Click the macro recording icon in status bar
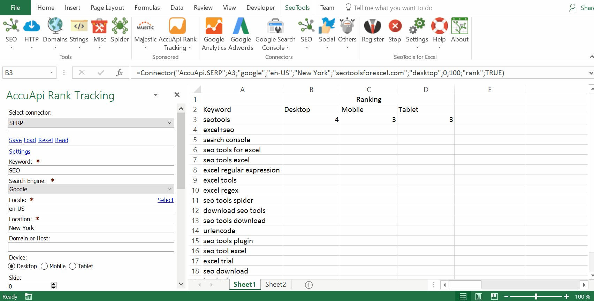The image size is (594, 301). tap(29, 296)
